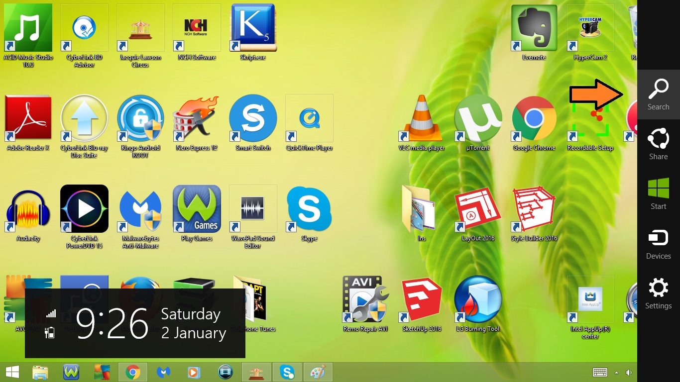Screen dimensions: 680x382
Task: Open CyberLink BD Advisor shortcut
Action: pos(84,28)
